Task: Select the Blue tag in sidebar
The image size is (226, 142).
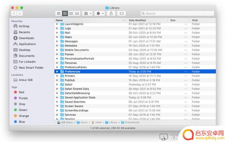Action: pyautogui.click(x=19, y=122)
